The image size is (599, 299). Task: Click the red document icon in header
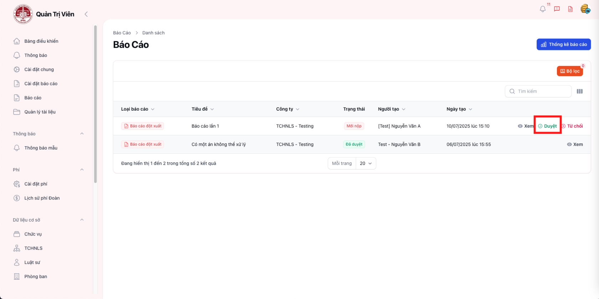570,9
